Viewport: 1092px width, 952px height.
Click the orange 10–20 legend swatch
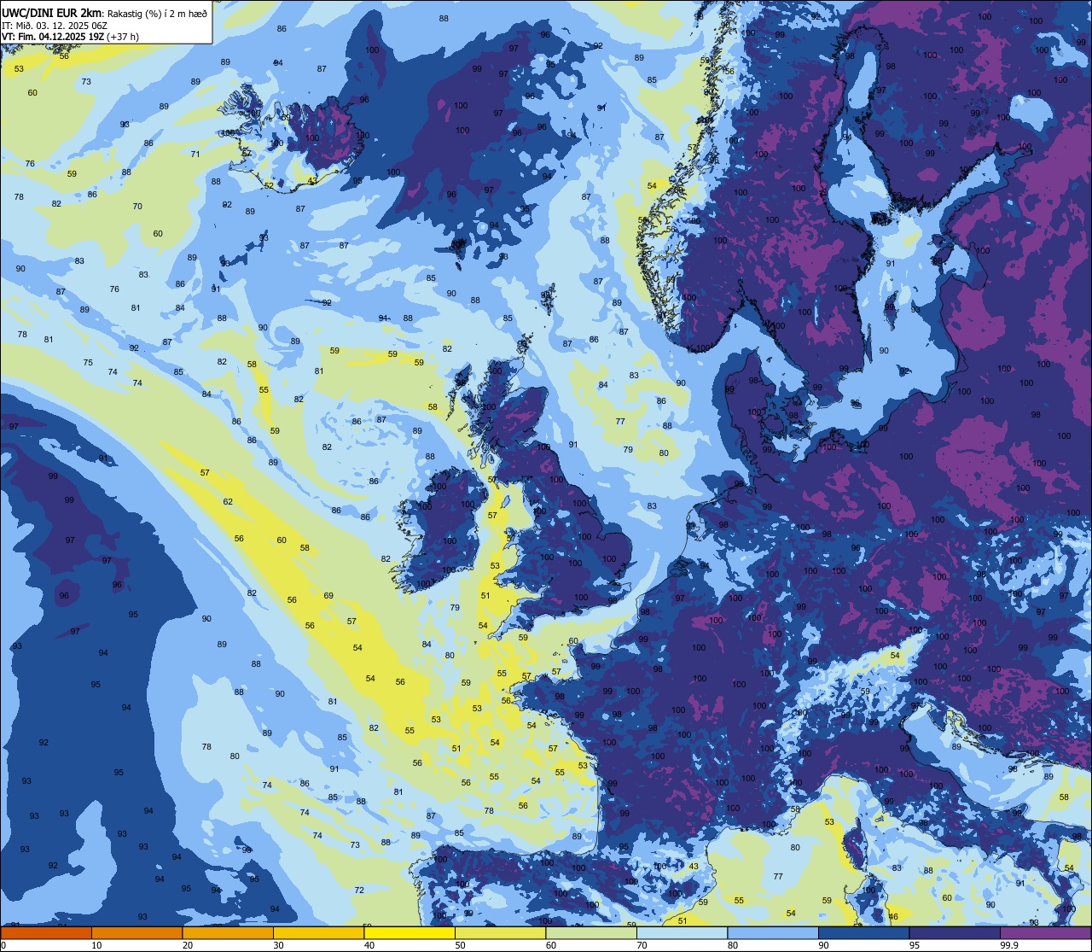(136, 933)
